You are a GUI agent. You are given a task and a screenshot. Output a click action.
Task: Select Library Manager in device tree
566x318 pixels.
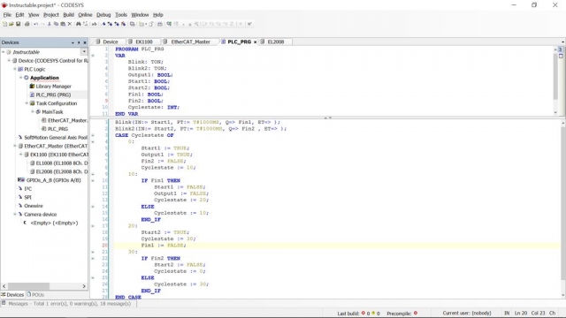(53, 87)
